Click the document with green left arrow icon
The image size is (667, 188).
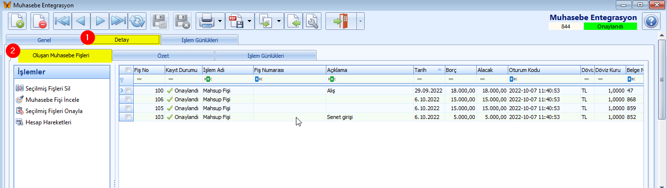(293, 22)
